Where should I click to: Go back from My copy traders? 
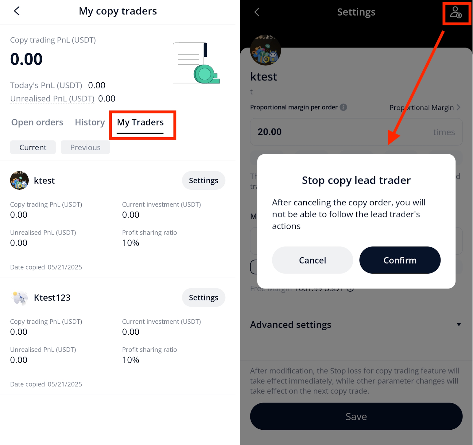point(17,11)
